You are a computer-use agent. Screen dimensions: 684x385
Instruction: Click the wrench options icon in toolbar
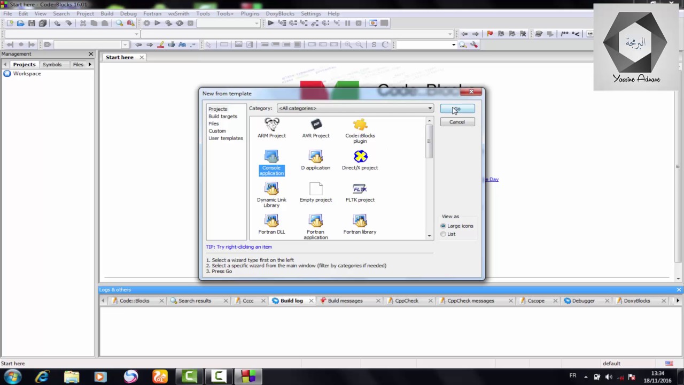coord(473,44)
